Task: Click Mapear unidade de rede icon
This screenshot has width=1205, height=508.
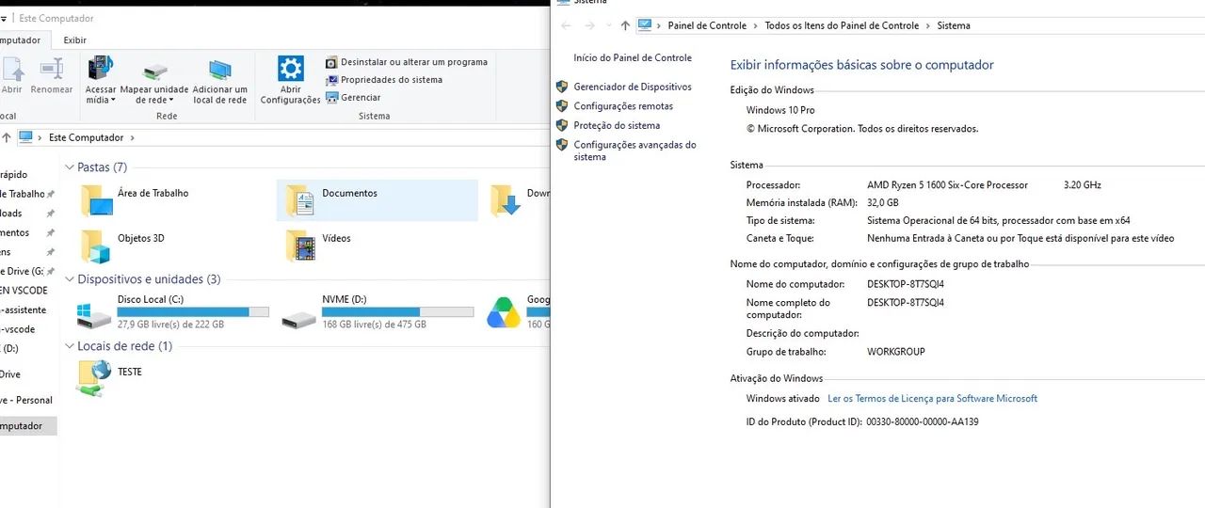Action: coord(154,71)
